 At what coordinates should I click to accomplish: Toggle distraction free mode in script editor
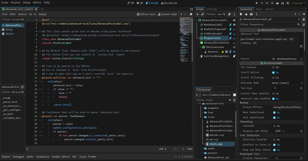pyautogui.click(x=192, y=9)
